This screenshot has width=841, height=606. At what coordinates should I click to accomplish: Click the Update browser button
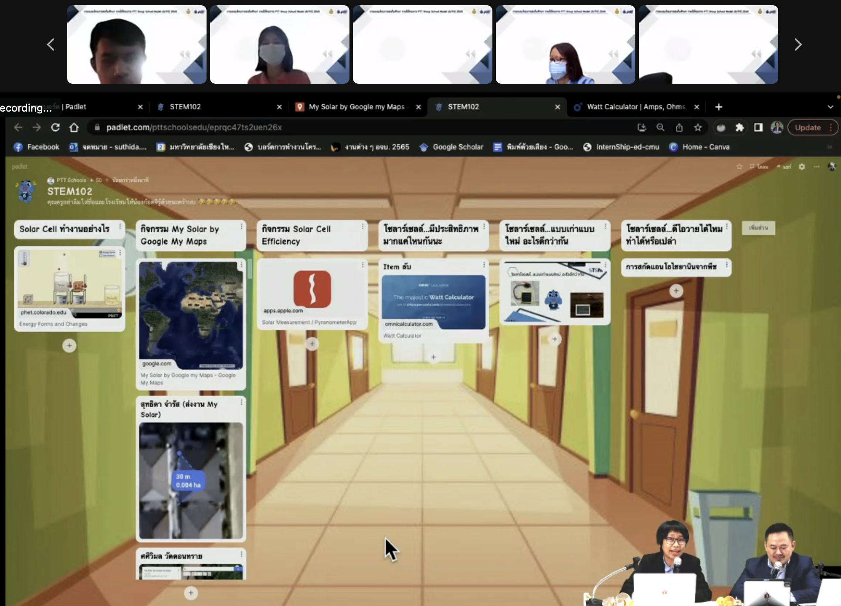pyautogui.click(x=807, y=127)
